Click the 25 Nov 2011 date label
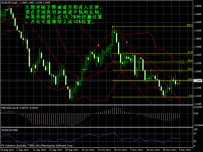The height and width of the screenshot is (152, 203). (170, 150)
